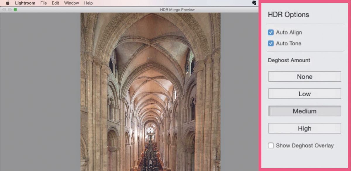Open the Apple menu
351x171 pixels.
point(7,3)
